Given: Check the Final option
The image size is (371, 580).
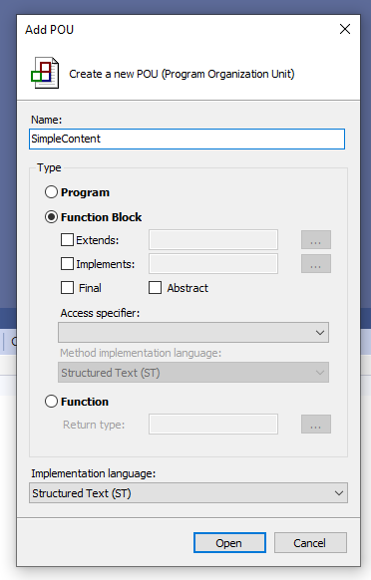Looking at the screenshot, I should (67, 287).
